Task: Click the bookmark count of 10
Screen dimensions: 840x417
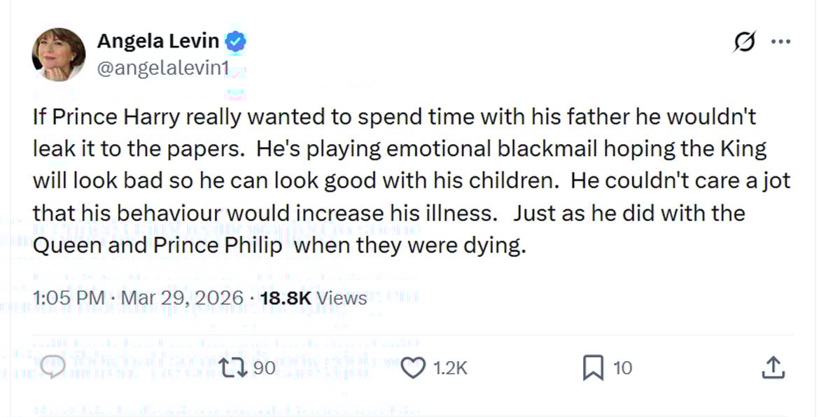Action: 622,367
